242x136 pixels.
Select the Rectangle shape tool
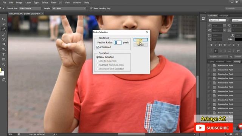(x=3, y=59)
